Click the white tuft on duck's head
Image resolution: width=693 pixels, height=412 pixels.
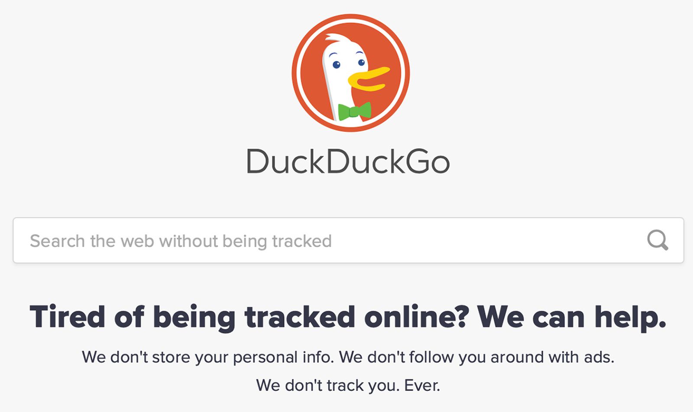point(334,38)
